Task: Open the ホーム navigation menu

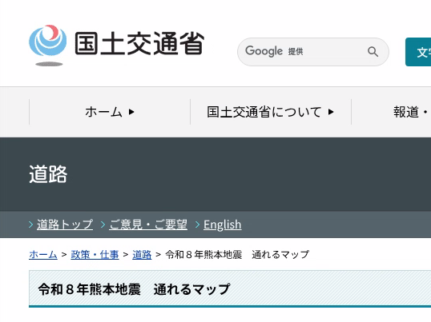Action: [x=110, y=112]
